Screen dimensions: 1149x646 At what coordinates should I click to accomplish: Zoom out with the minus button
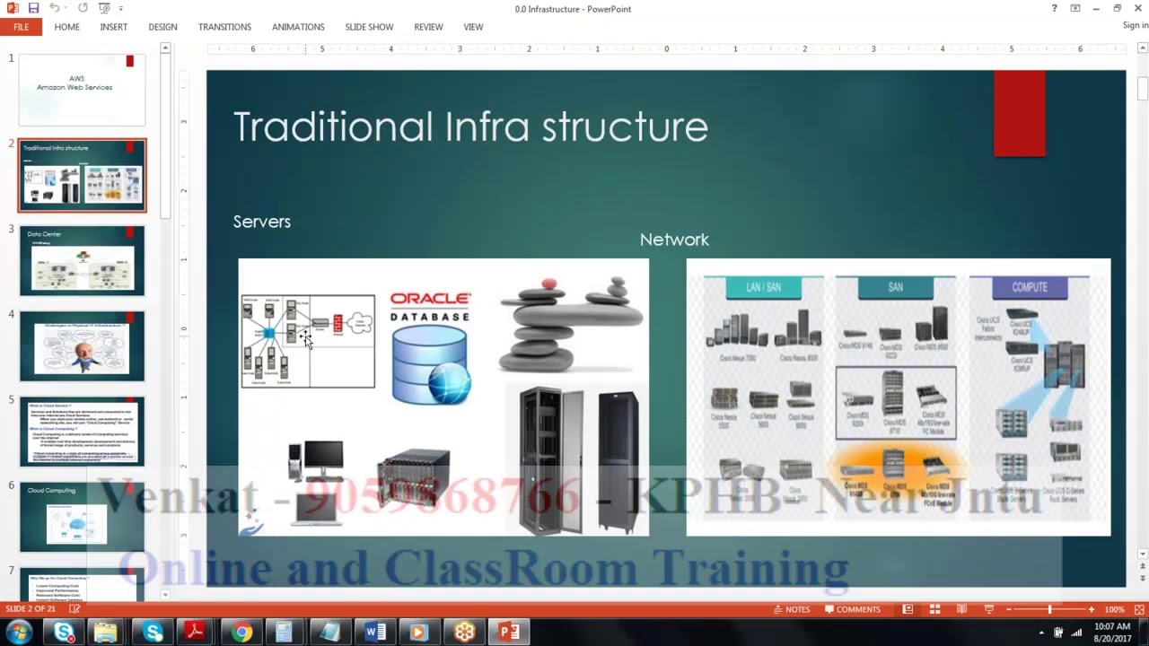tap(1009, 609)
